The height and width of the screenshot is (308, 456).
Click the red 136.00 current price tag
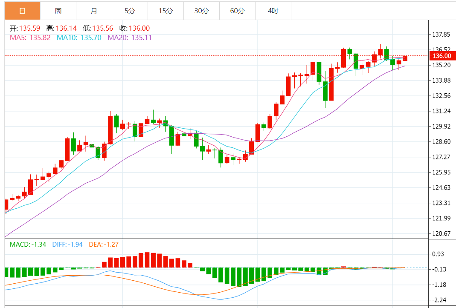tap(442, 56)
